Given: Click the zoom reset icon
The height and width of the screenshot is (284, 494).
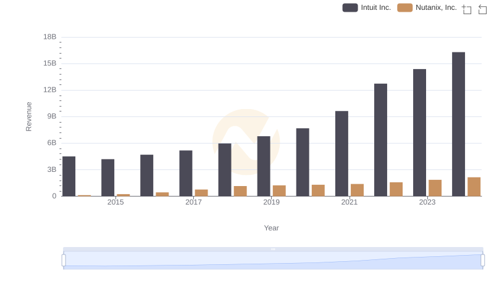Looking at the screenshot, I should pos(482,9).
